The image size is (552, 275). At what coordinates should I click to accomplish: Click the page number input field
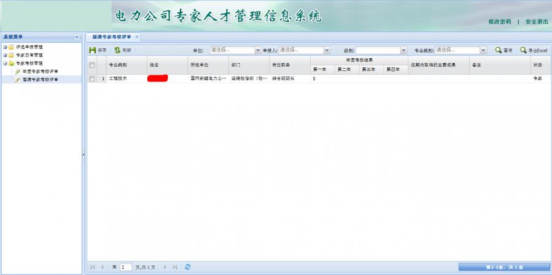pyautogui.click(x=126, y=267)
